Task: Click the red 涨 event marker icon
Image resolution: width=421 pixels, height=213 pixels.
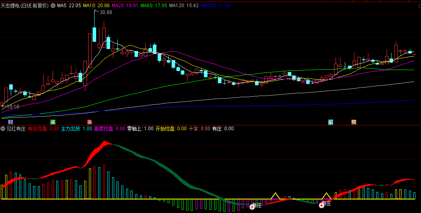Action: coord(89,122)
